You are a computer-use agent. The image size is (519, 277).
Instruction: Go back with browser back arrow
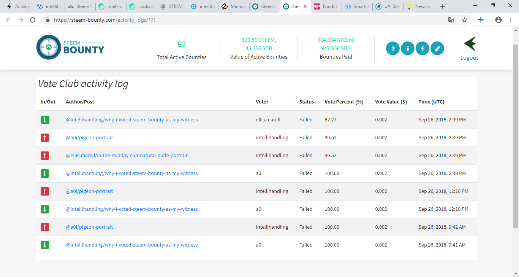[8, 20]
